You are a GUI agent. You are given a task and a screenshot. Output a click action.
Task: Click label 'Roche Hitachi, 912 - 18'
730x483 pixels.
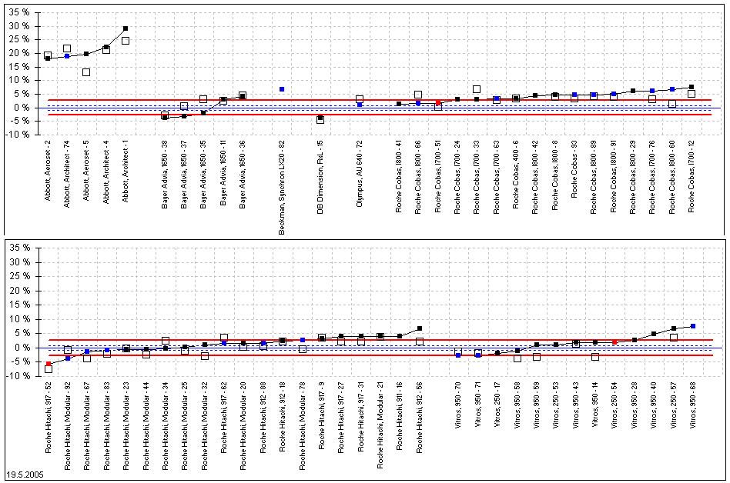pos(282,417)
